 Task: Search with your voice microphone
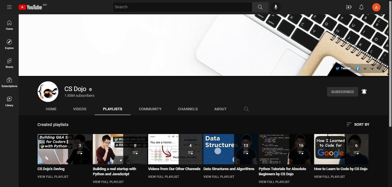(x=276, y=7)
